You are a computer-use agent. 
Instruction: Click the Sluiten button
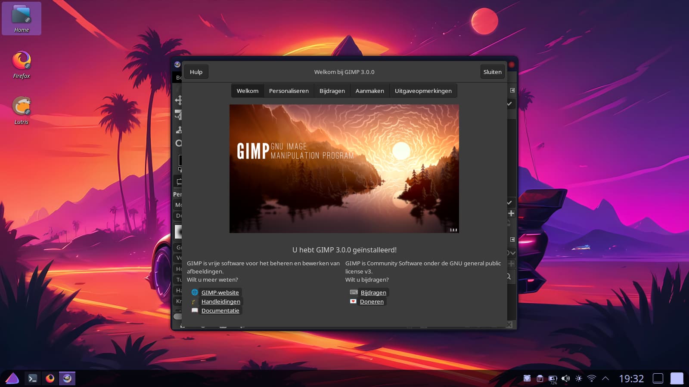point(492,72)
